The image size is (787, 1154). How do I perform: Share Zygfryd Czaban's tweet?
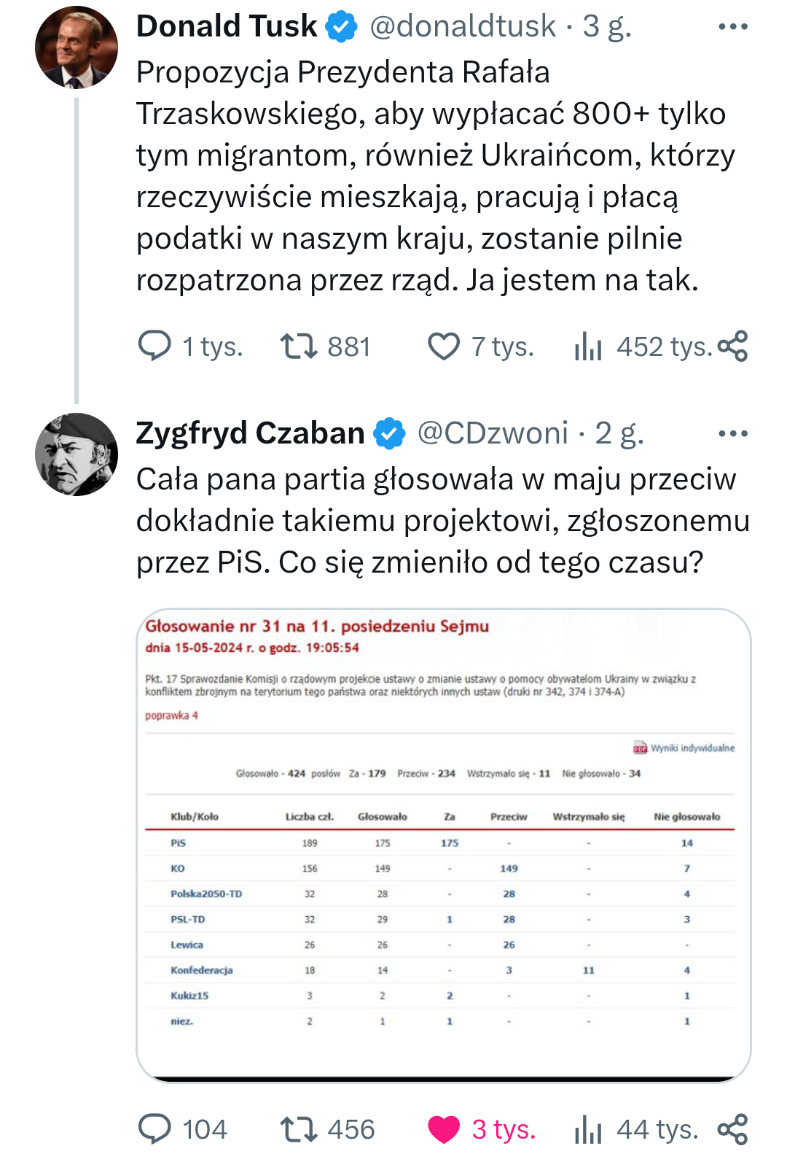pyautogui.click(x=732, y=1129)
